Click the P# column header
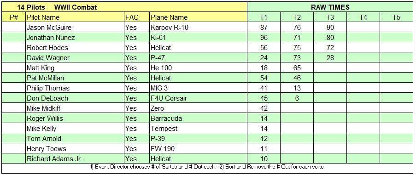416x175 pixels. (x=13, y=17)
